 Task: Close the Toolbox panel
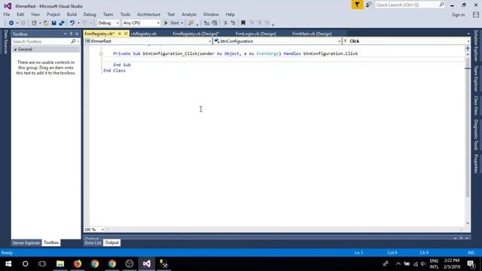point(77,34)
